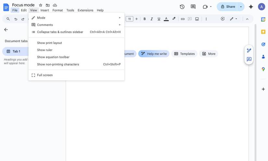This screenshot has height=161, width=268.
Task: Open Contacts in side panel
Action: click(263, 57)
